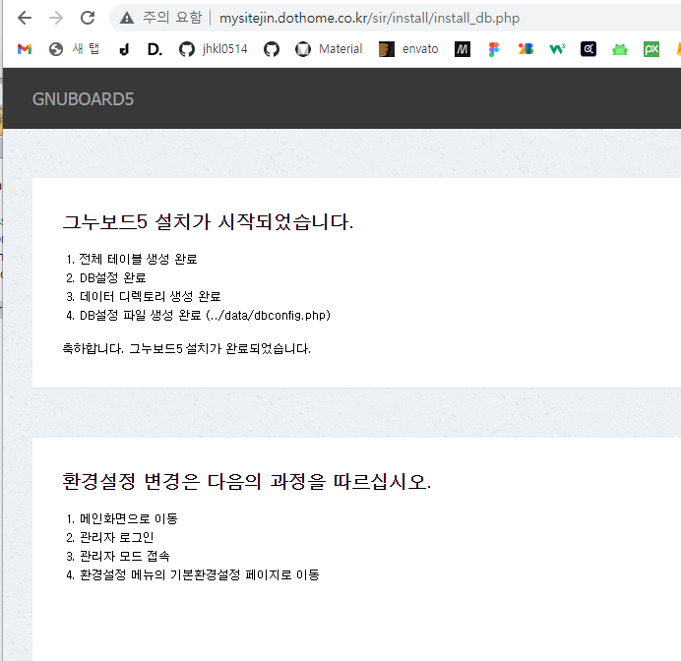Click the ../data/dbconfig.php file path text
Screen dimensions: 681x661
pos(268,315)
